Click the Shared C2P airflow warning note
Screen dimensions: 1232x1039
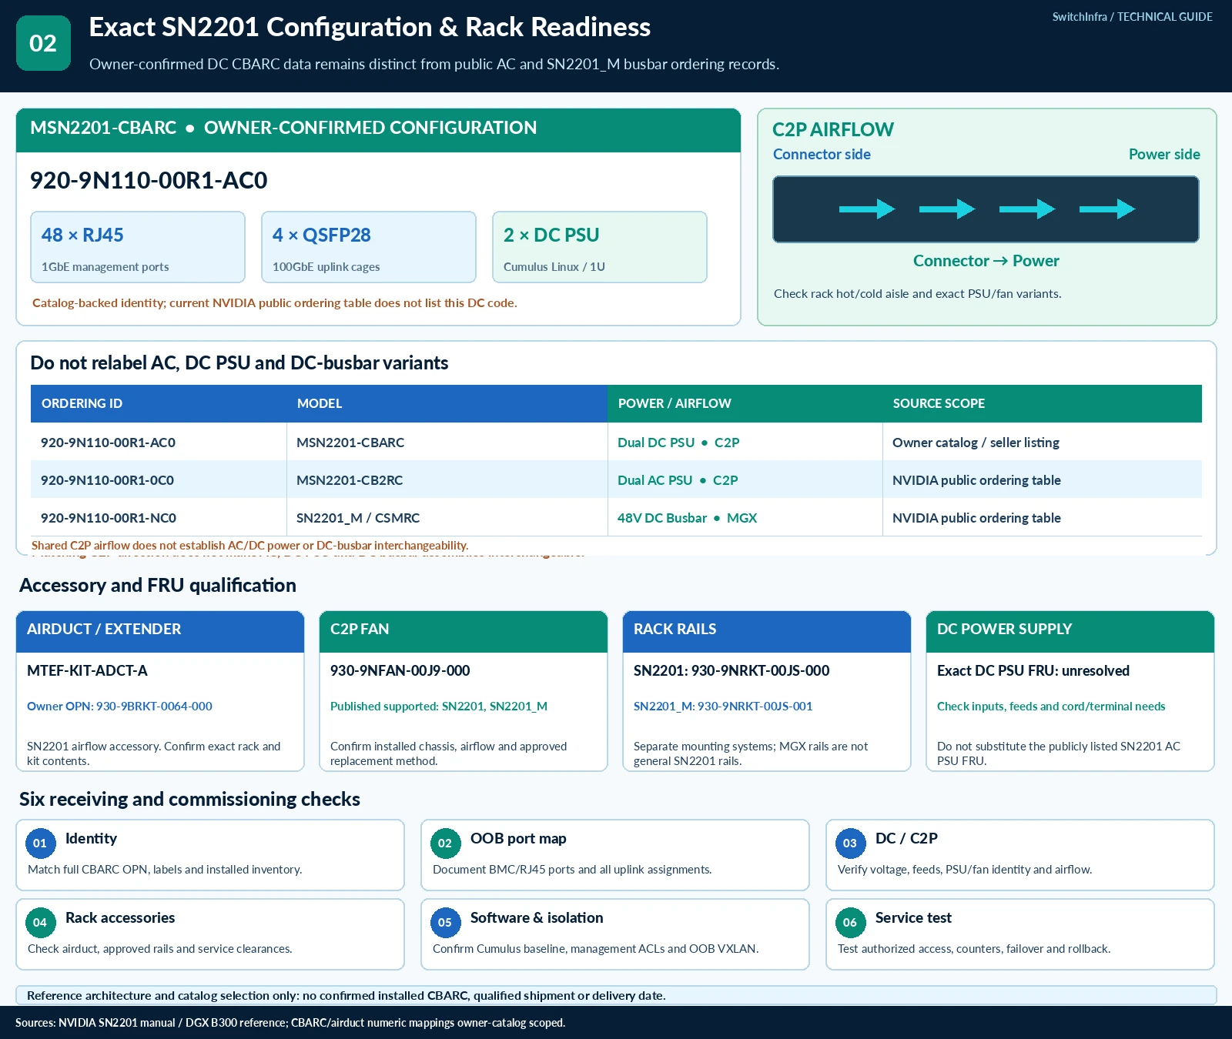tap(249, 545)
